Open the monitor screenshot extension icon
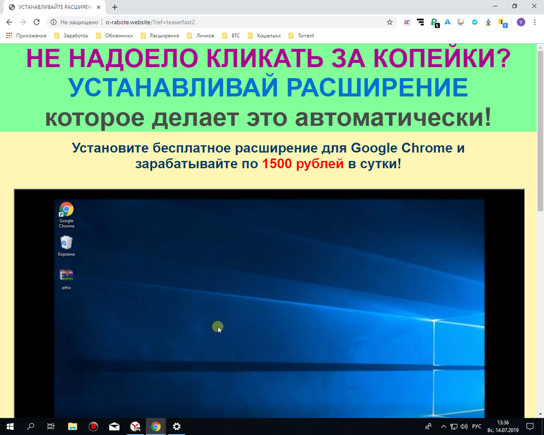 (x=461, y=22)
